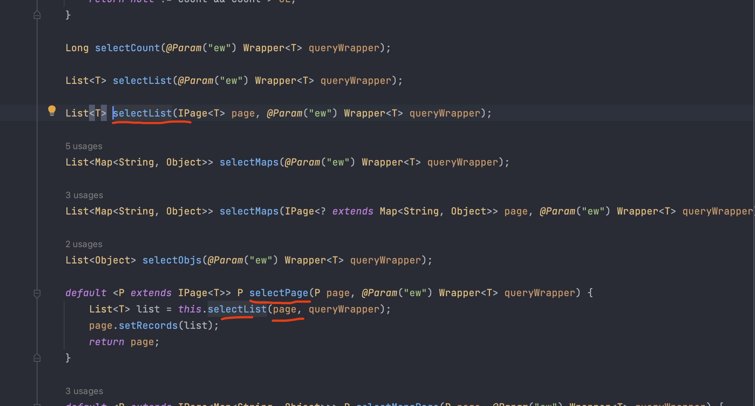Click the setRecords method call

tap(148, 326)
